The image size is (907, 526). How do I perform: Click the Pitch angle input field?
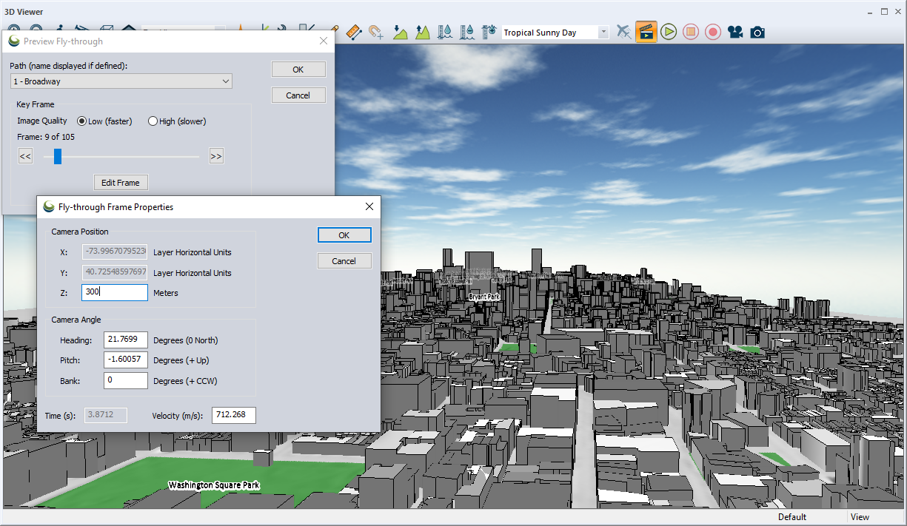pyautogui.click(x=126, y=360)
